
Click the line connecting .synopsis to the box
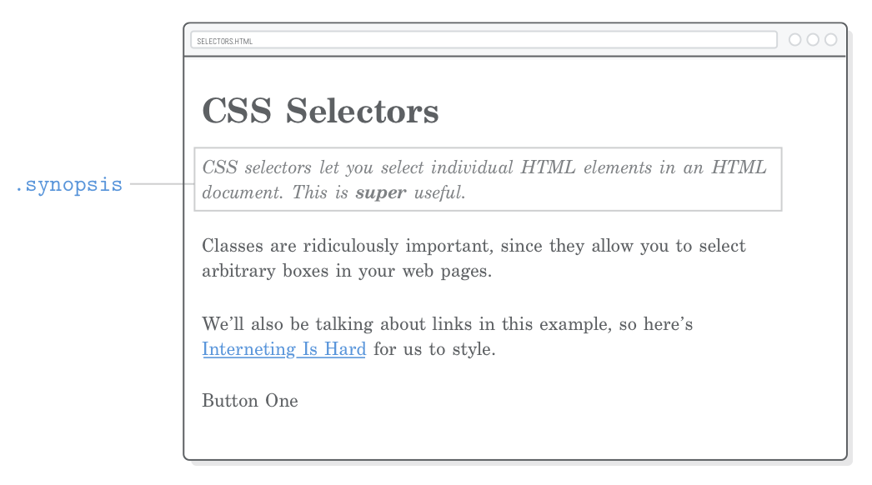pos(162,184)
